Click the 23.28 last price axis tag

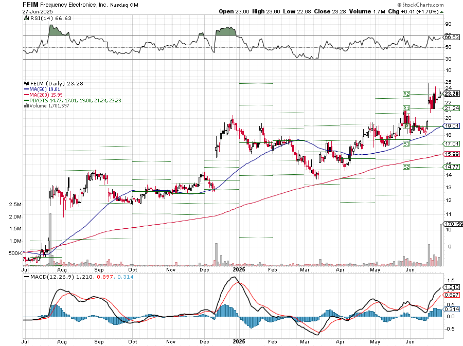[452, 94]
